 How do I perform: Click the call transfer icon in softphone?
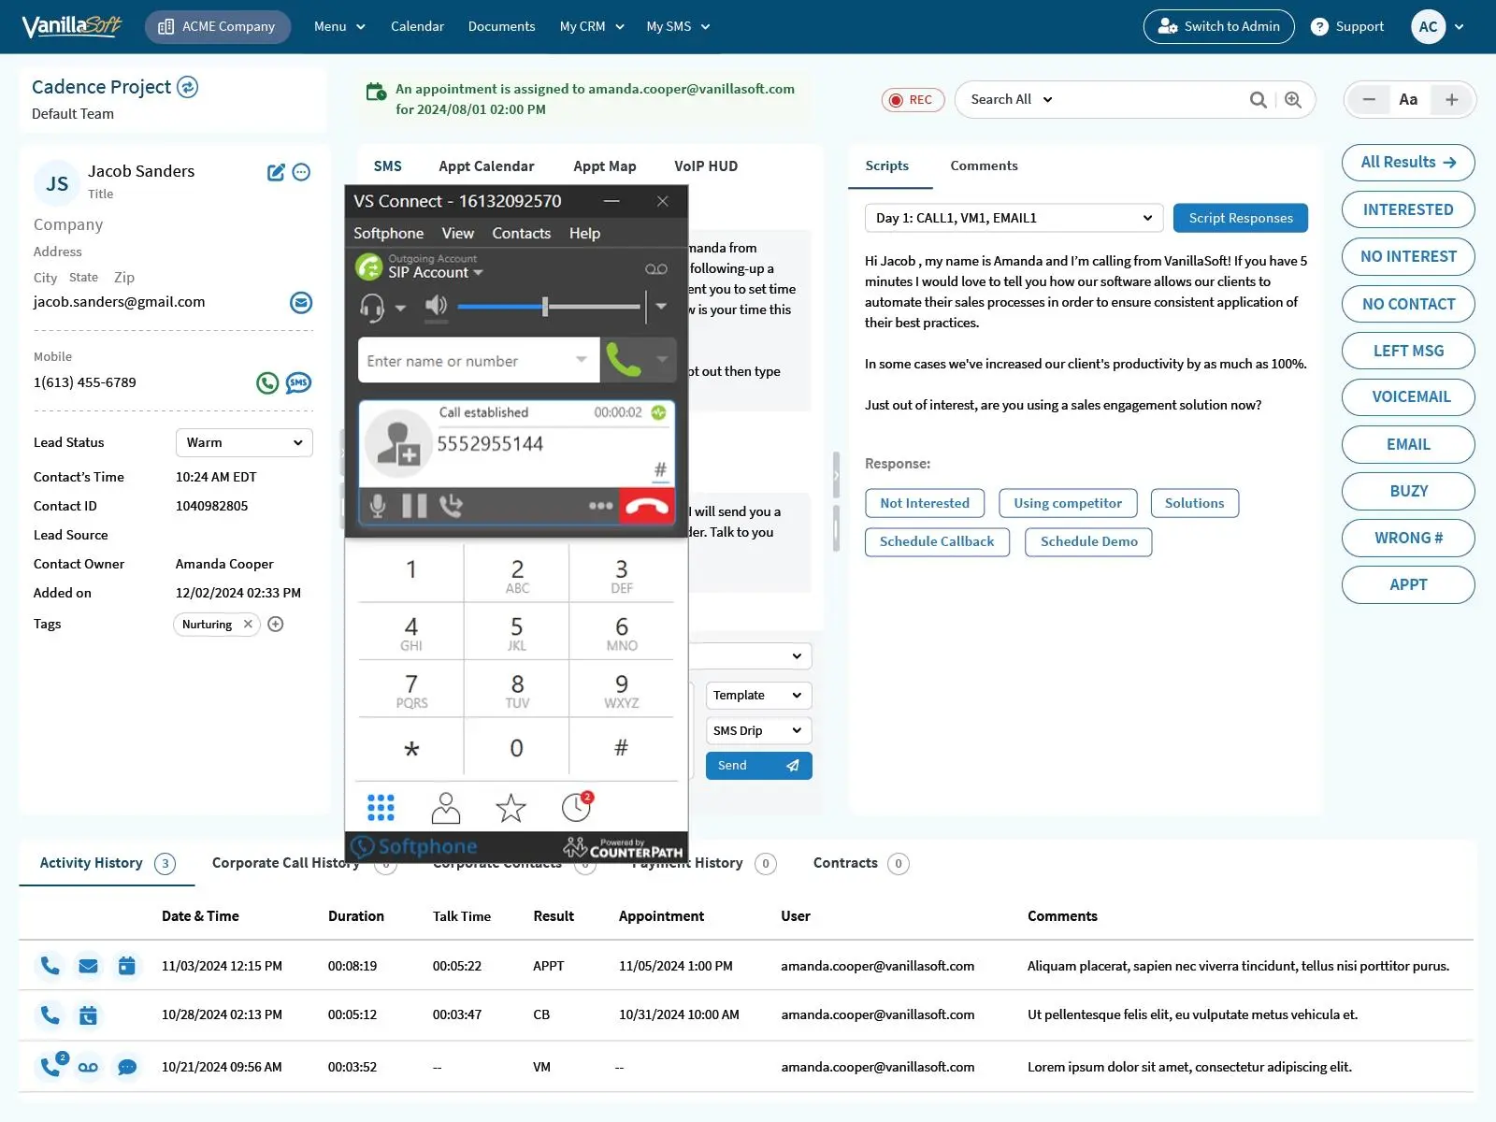451,506
